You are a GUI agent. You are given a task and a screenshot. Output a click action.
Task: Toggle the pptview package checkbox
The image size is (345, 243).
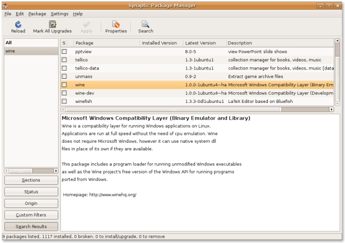64,51
